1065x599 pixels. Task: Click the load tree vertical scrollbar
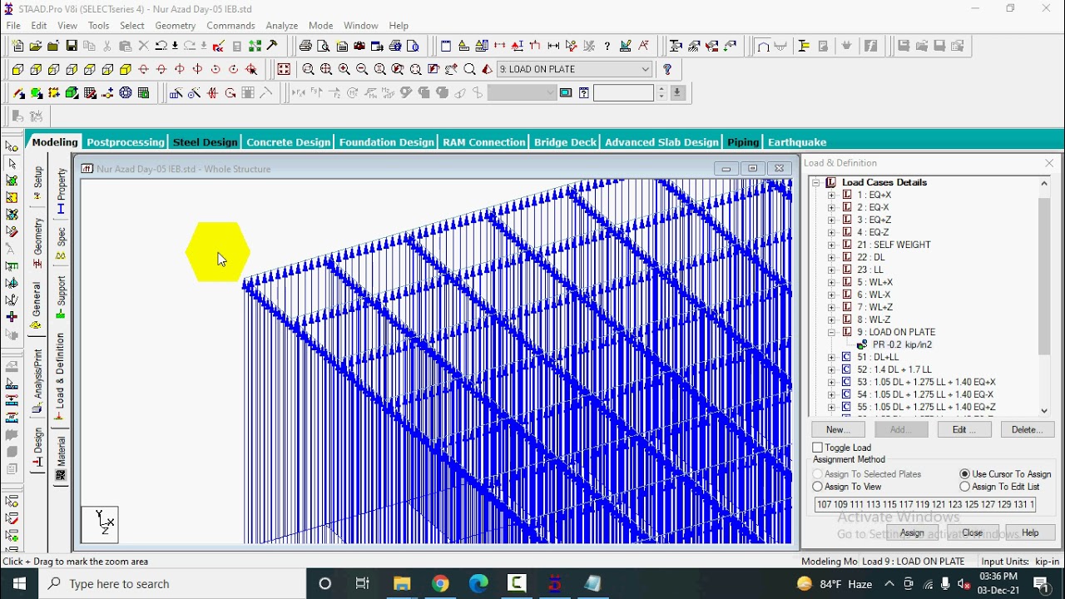click(1044, 276)
